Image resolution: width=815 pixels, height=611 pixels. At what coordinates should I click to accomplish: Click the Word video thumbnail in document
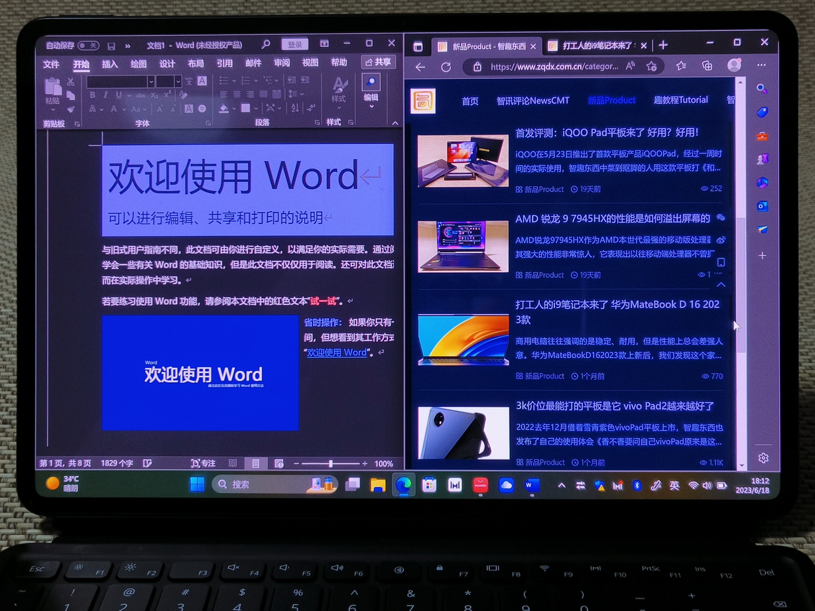pos(200,373)
